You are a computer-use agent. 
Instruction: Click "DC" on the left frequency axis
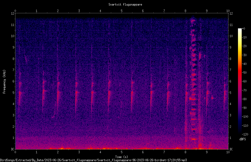pos(12,149)
